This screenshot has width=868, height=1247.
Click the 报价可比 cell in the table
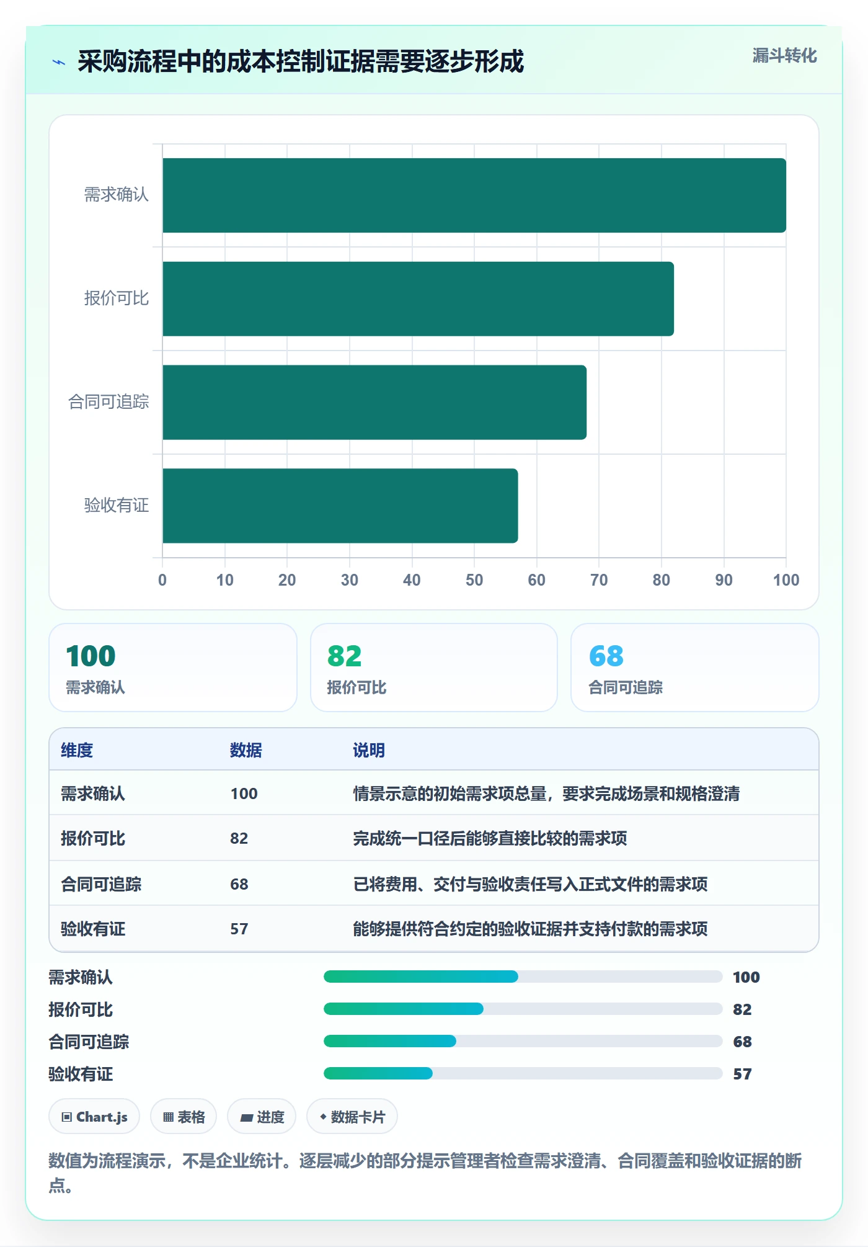(x=93, y=838)
